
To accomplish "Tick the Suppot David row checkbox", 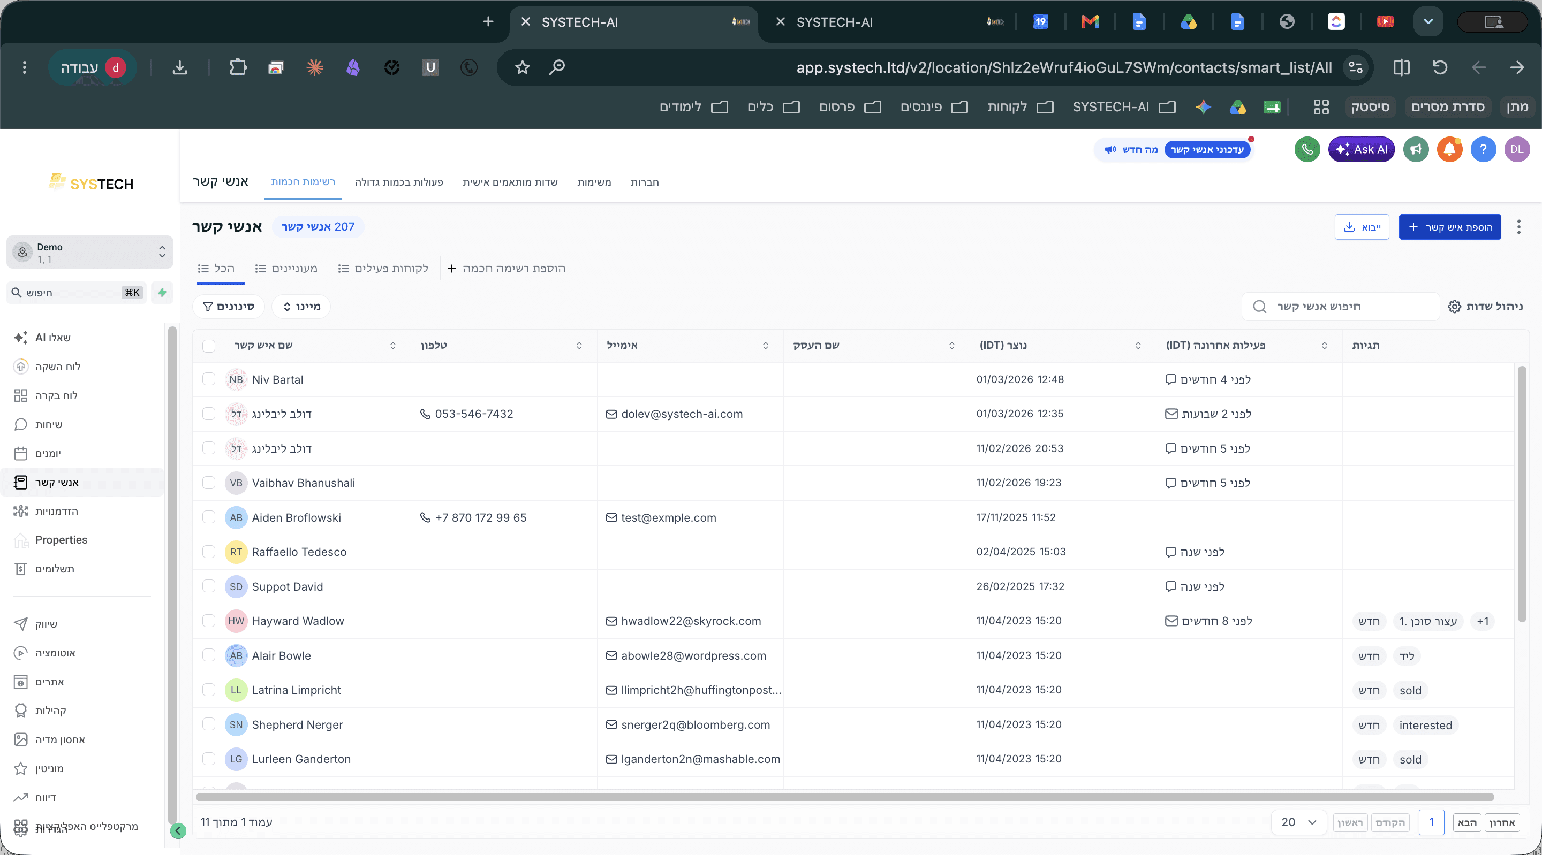I will (x=209, y=586).
